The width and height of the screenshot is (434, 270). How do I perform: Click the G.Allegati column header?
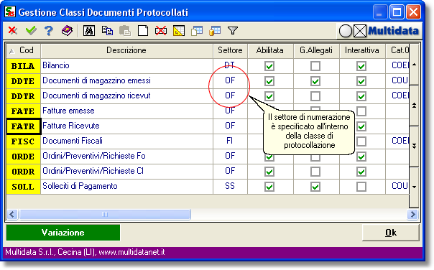click(x=316, y=50)
